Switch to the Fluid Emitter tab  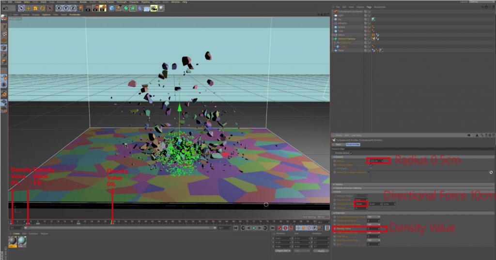(x=352, y=144)
